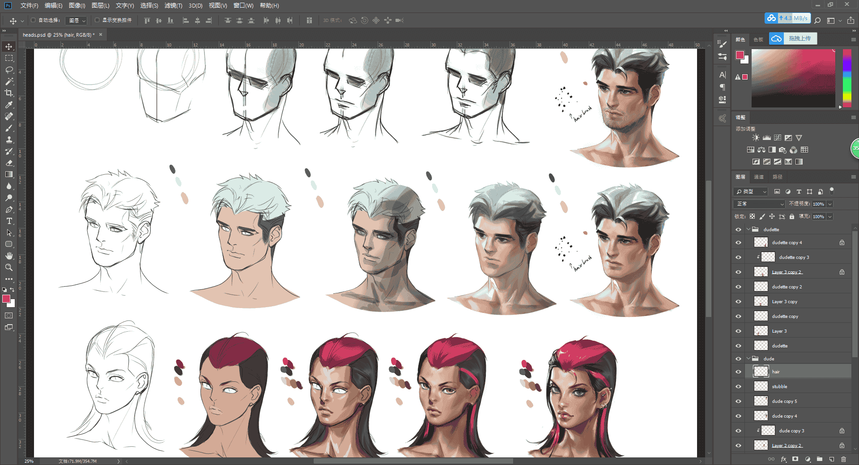The width and height of the screenshot is (859, 465).
Task: Delete layer with the trash icon
Action: [x=843, y=459]
